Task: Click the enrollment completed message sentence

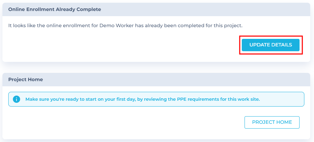Action: coord(126,26)
